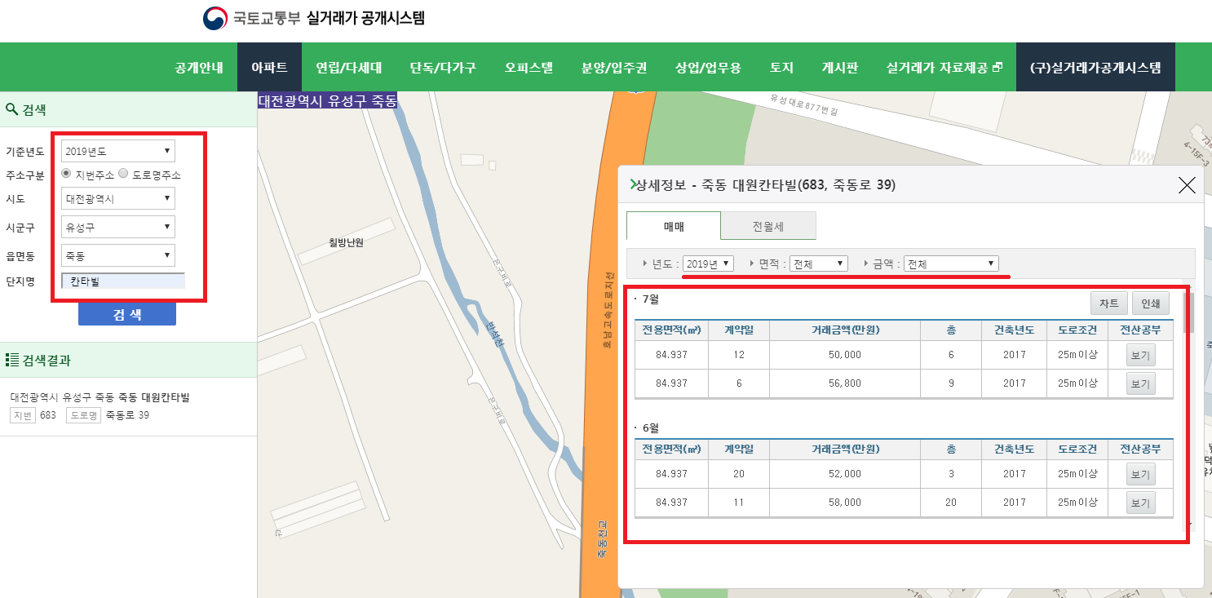Click the 국토교통부 logo icon

coord(215,18)
